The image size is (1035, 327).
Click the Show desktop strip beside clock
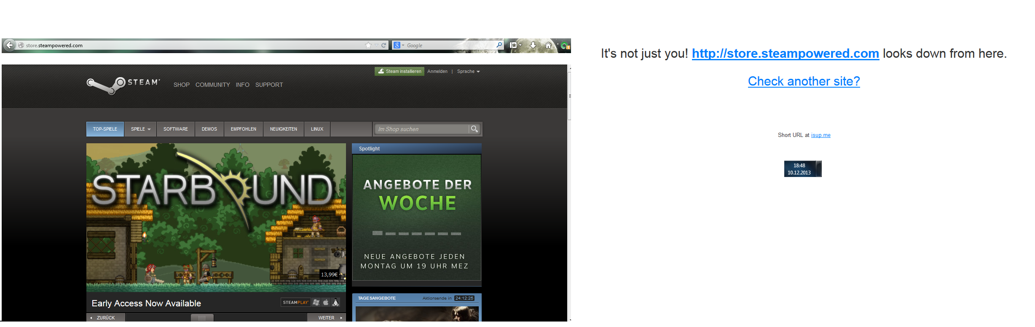tap(819, 169)
